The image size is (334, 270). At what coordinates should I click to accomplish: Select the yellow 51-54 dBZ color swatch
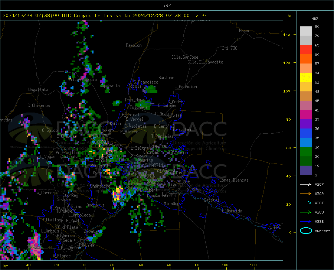306,77
